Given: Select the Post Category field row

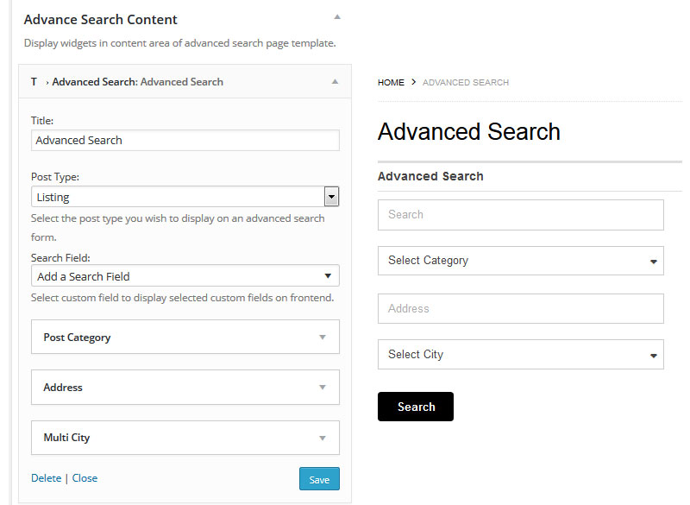Looking at the screenshot, I should 185,337.
